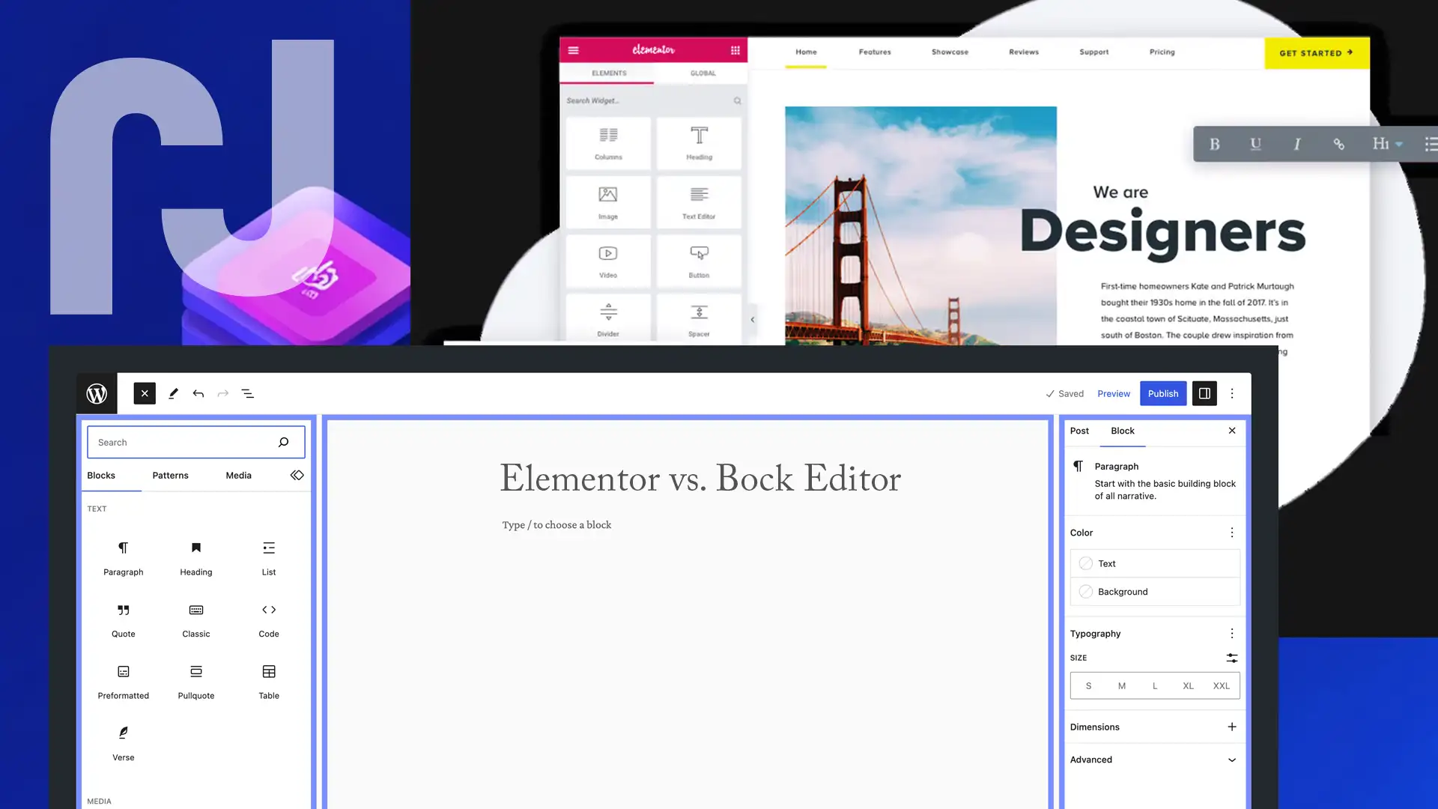The height and width of the screenshot is (809, 1438).
Task: Select font size XL
Action: tap(1188, 685)
